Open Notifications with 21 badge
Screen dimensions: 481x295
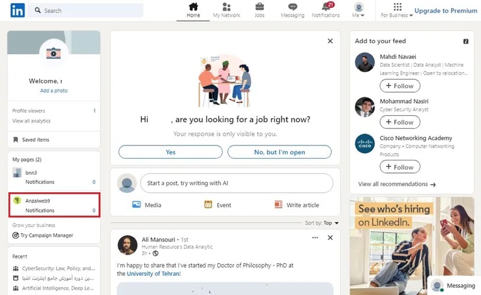click(326, 10)
